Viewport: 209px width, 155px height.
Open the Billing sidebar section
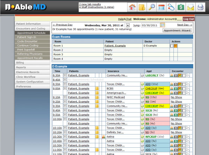tap(32, 63)
